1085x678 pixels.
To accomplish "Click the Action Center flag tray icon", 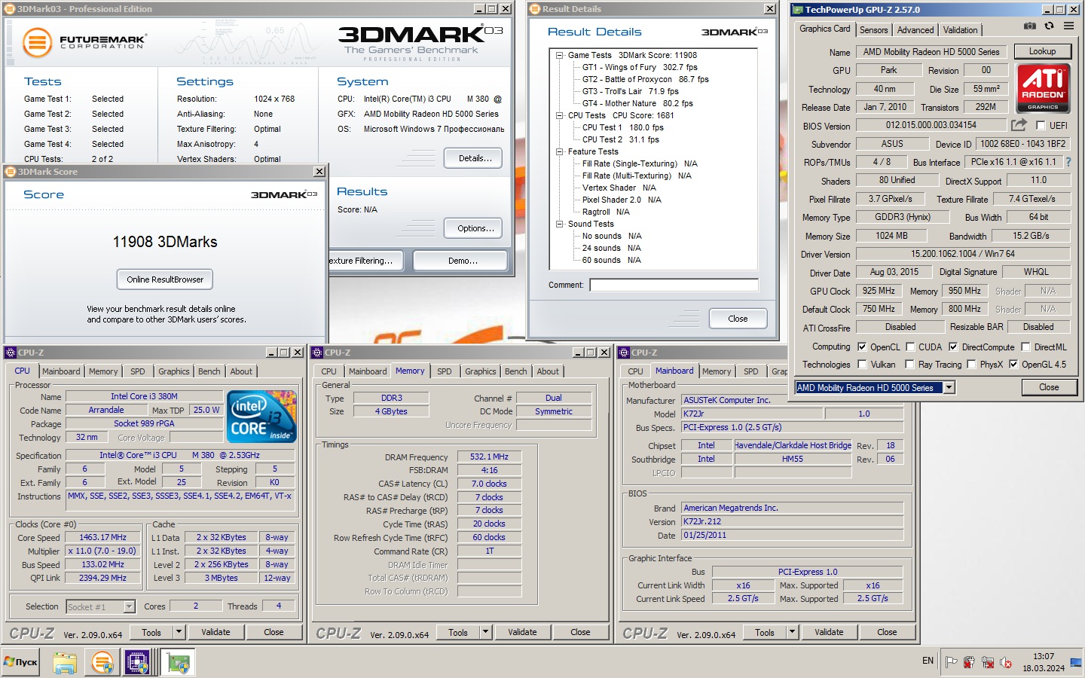I will [x=952, y=662].
